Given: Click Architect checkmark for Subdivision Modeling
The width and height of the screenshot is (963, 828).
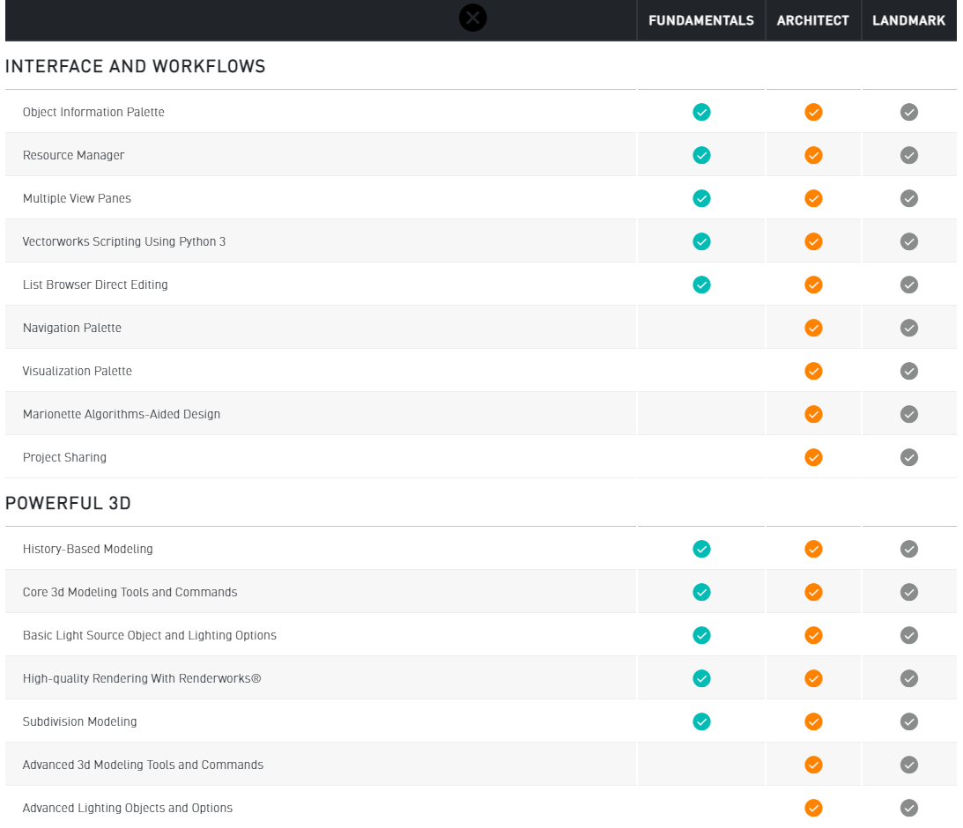Looking at the screenshot, I should click(813, 721).
